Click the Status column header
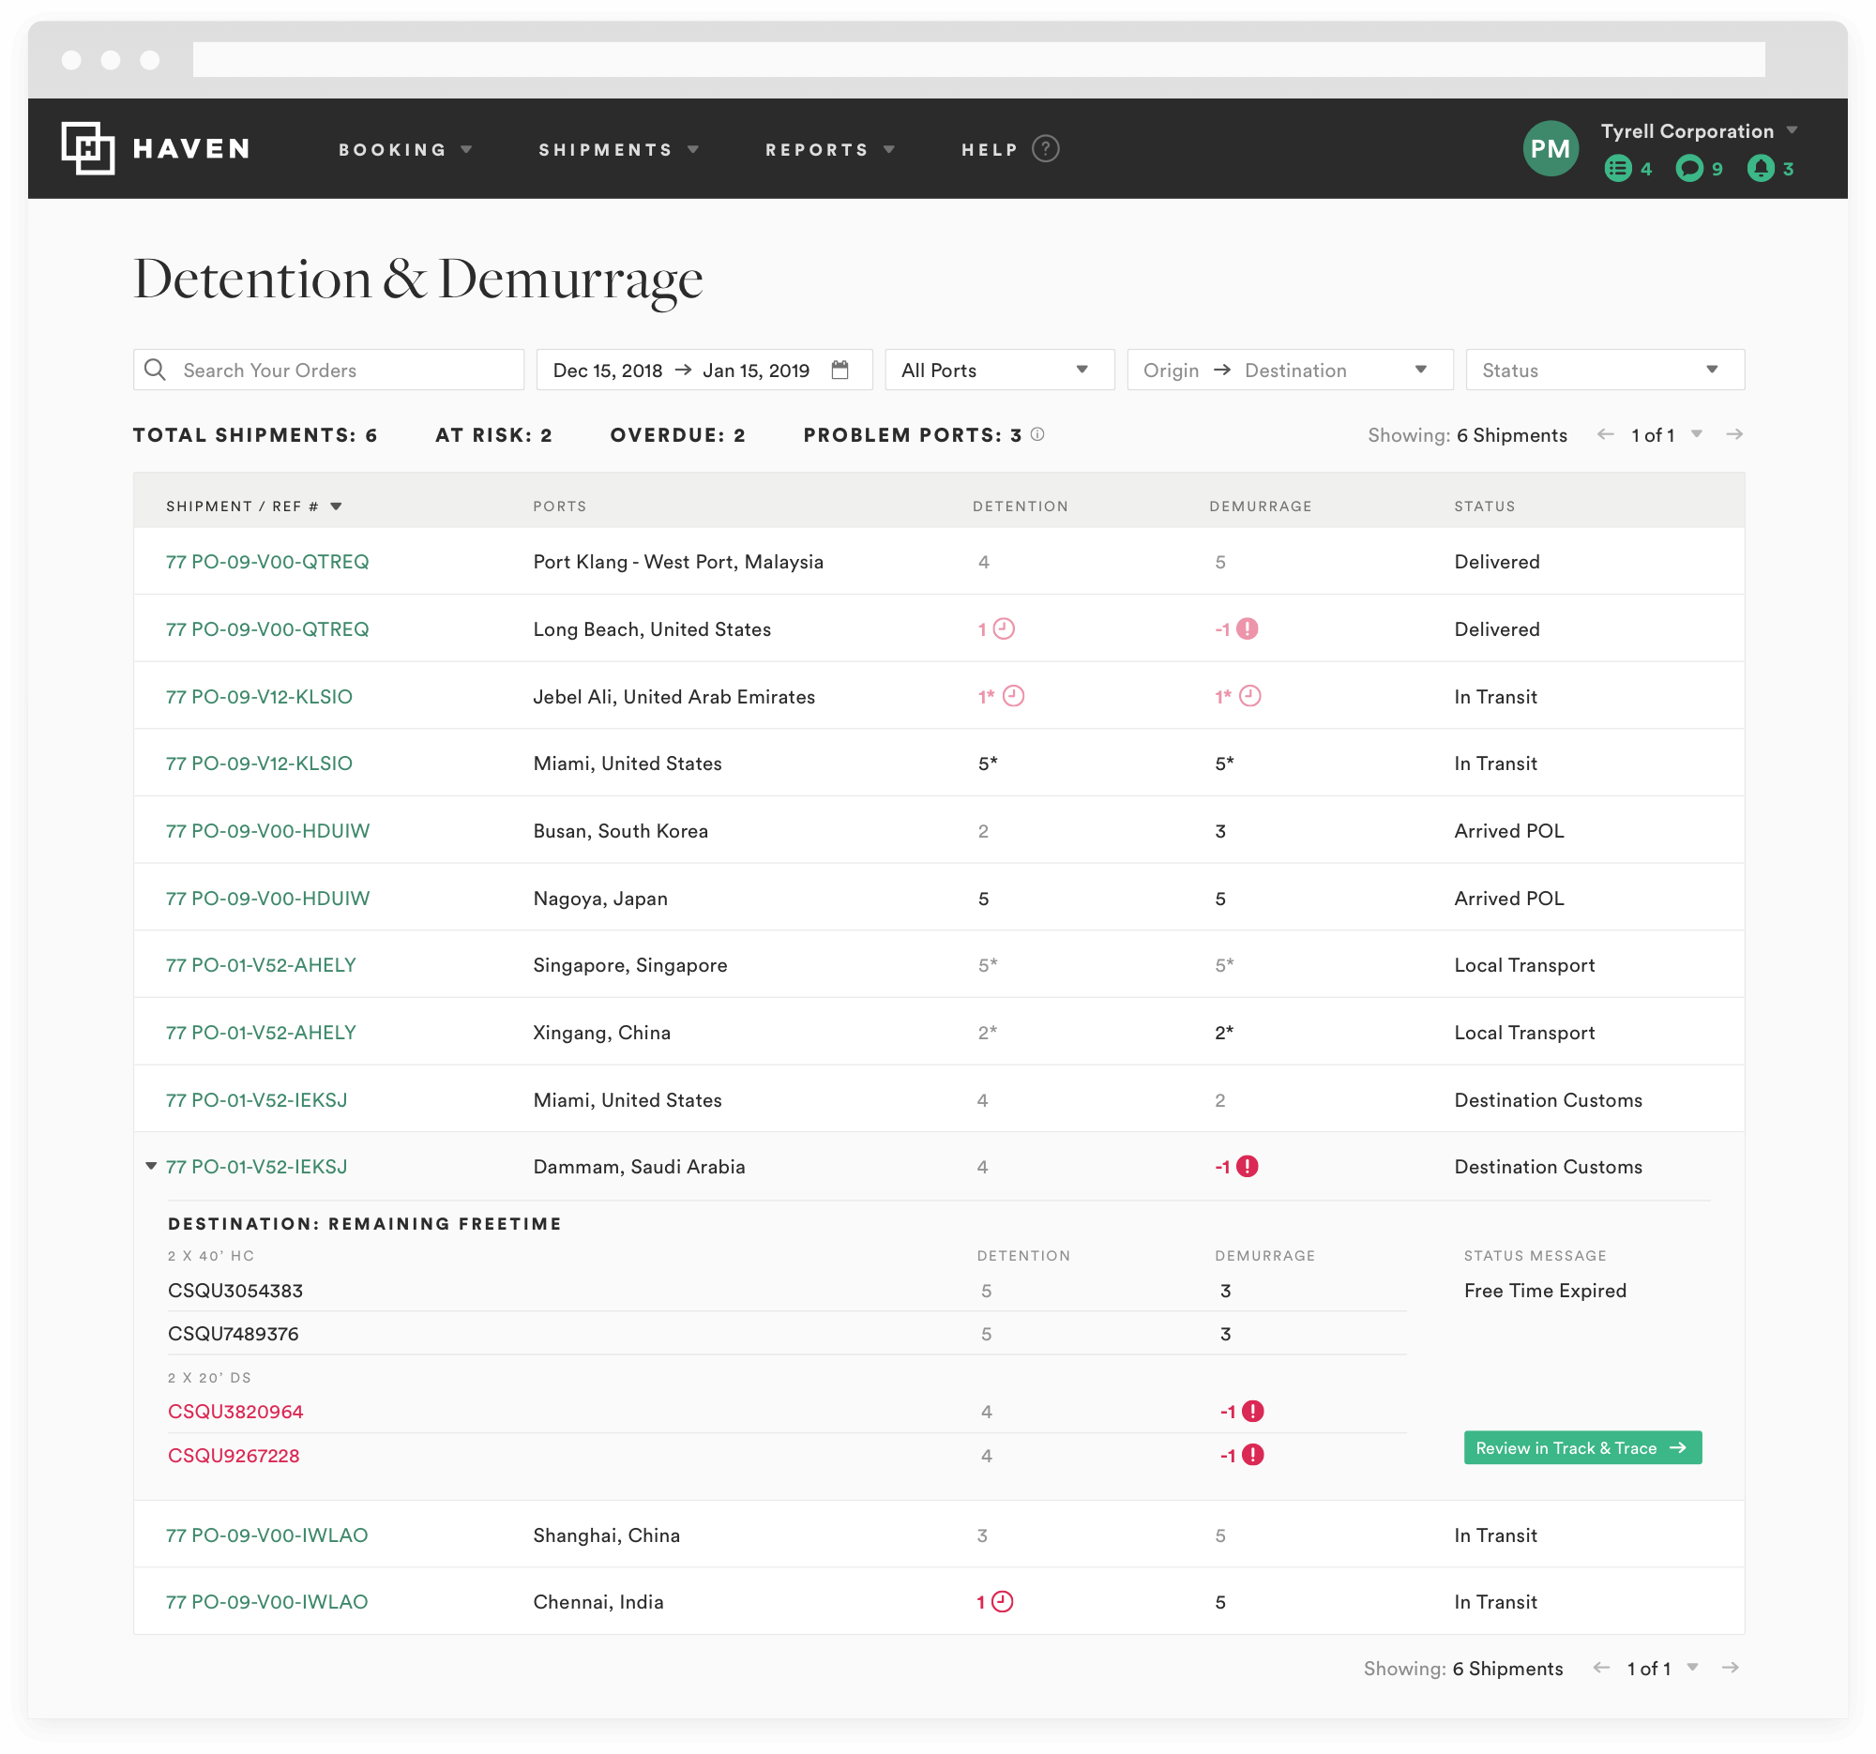 tap(1484, 507)
